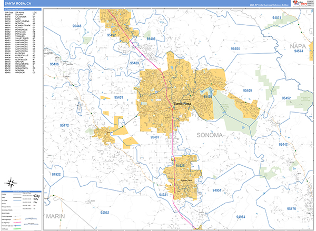Screen dimensions: 316x231
Task: Select the FULTON row in the index
Action: click(20, 57)
